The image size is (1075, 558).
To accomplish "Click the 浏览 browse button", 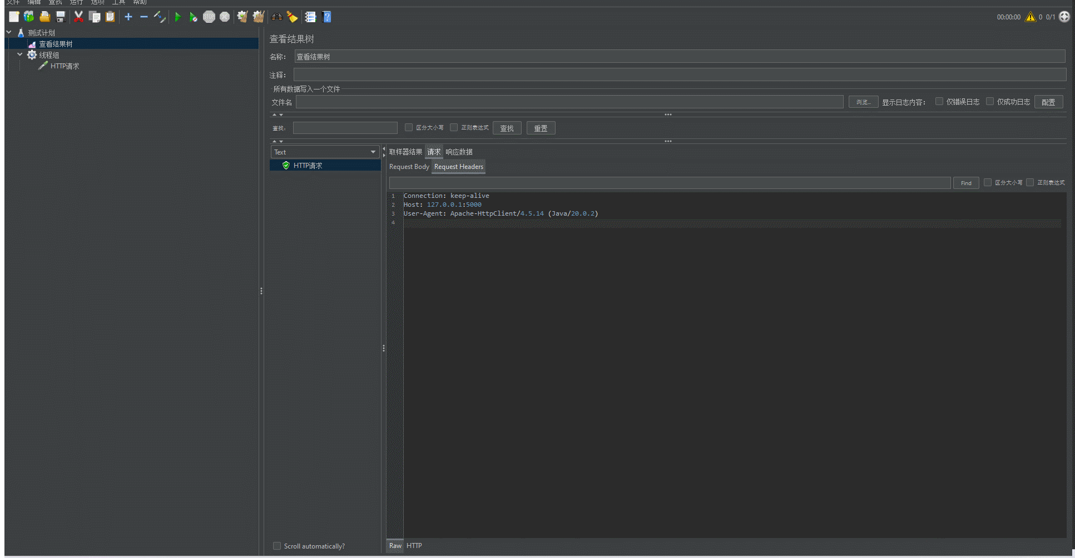I will (863, 102).
